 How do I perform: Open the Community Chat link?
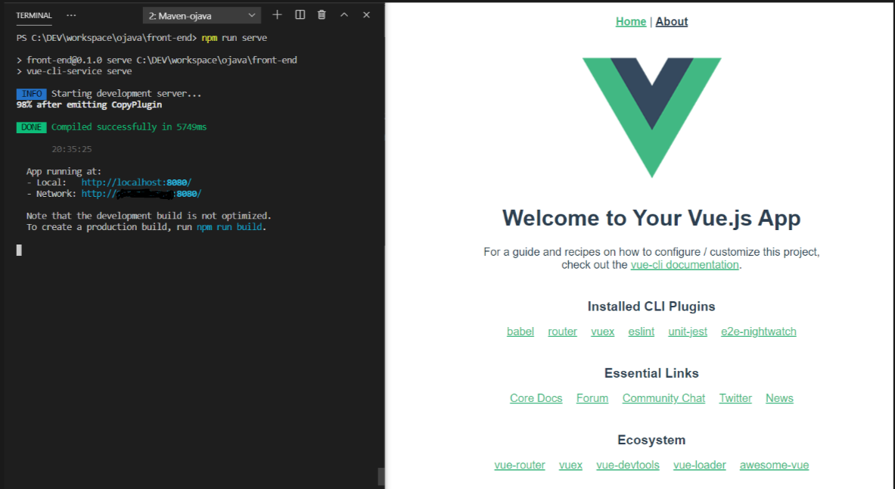pyautogui.click(x=663, y=398)
